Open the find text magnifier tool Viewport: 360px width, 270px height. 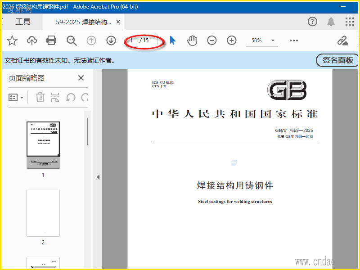72,40
